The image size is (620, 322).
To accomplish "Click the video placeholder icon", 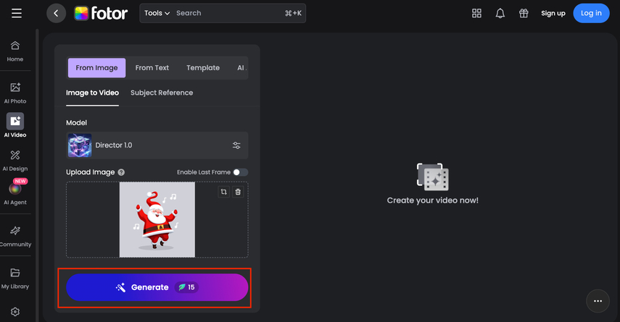I will (x=433, y=177).
